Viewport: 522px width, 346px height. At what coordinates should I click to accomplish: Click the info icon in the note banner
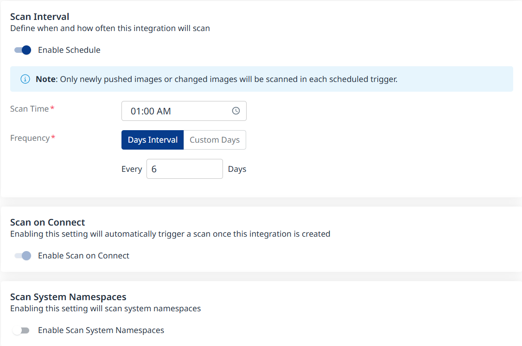(25, 79)
